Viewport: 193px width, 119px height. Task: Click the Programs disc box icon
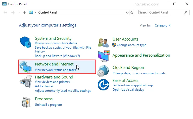click(26, 102)
